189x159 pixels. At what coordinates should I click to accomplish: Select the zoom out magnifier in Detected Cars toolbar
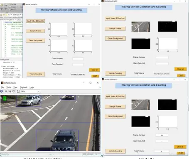(x=10, y=91)
